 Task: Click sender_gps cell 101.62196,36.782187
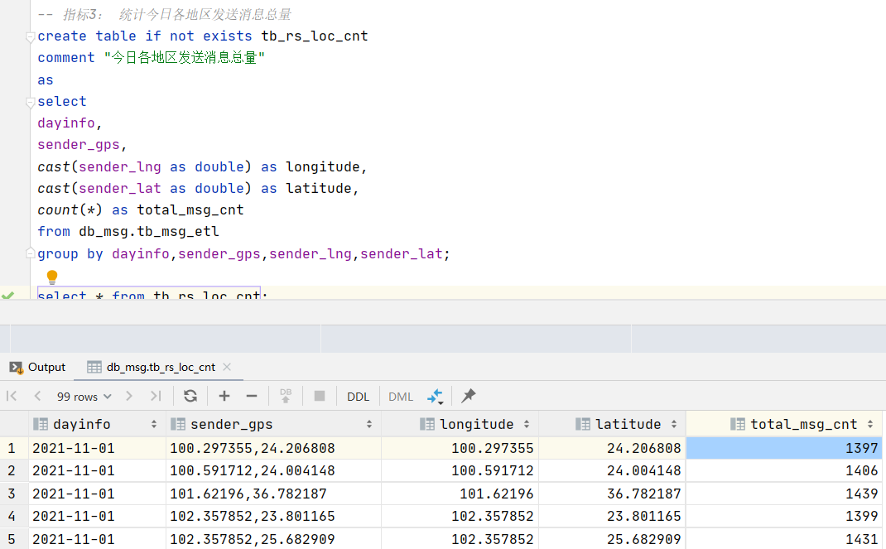click(x=273, y=494)
